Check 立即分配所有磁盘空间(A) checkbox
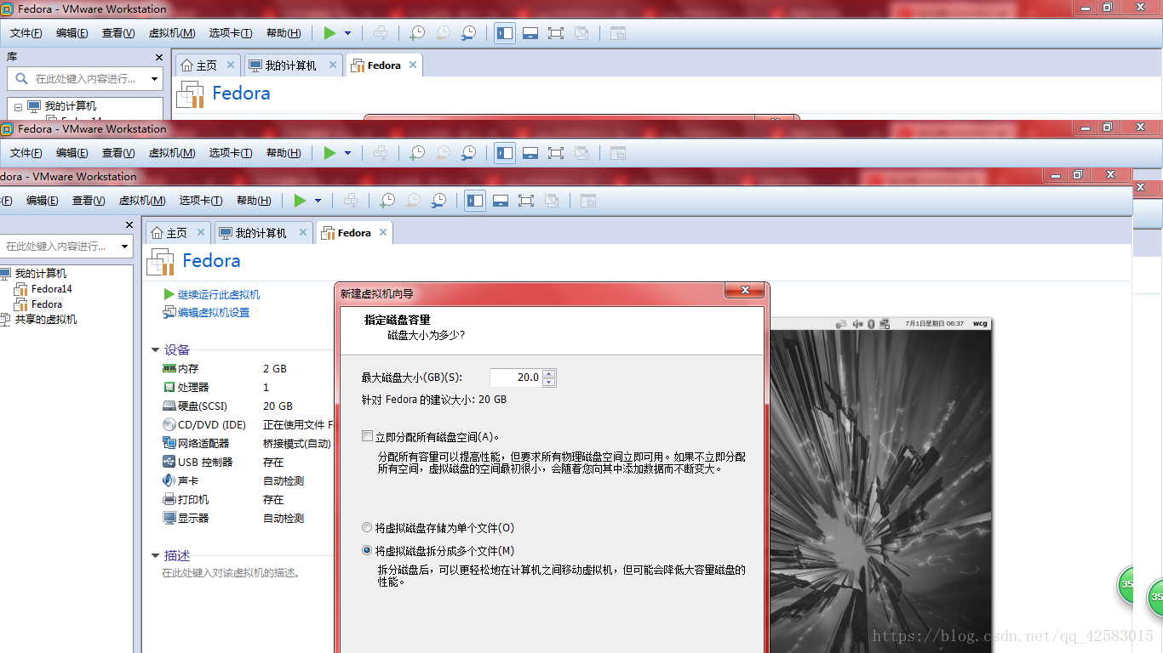Image resolution: width=1163 pixels, height=653 pixels. pyautogui.click(x=368, y=436)
